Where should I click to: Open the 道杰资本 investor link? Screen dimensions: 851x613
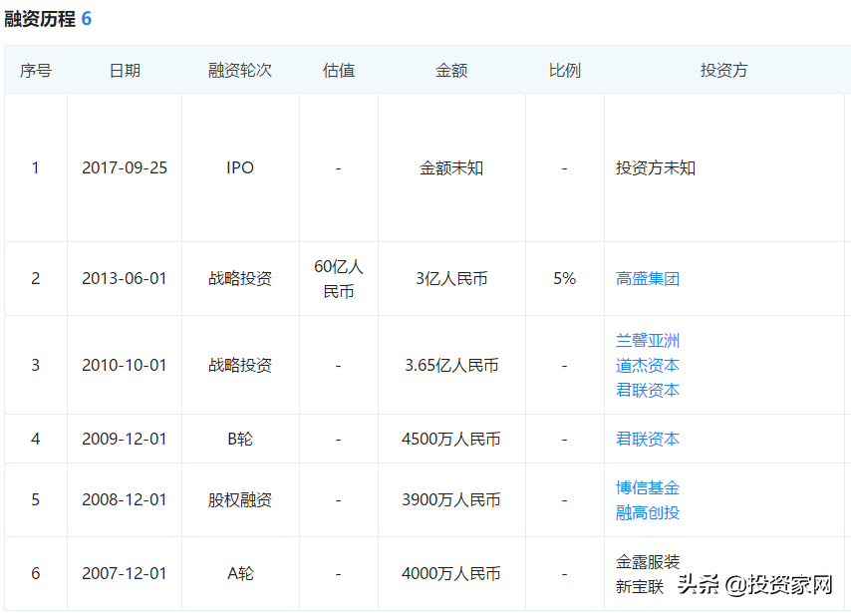point(648,366)
